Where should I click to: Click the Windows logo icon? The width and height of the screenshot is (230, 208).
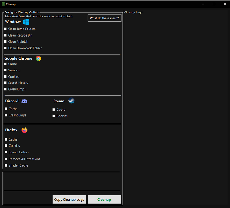[x=26, y=22]
